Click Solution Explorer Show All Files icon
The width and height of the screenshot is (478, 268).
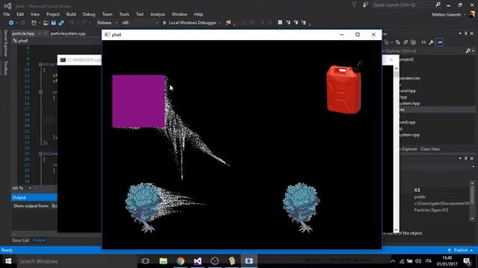pos(413,42)
